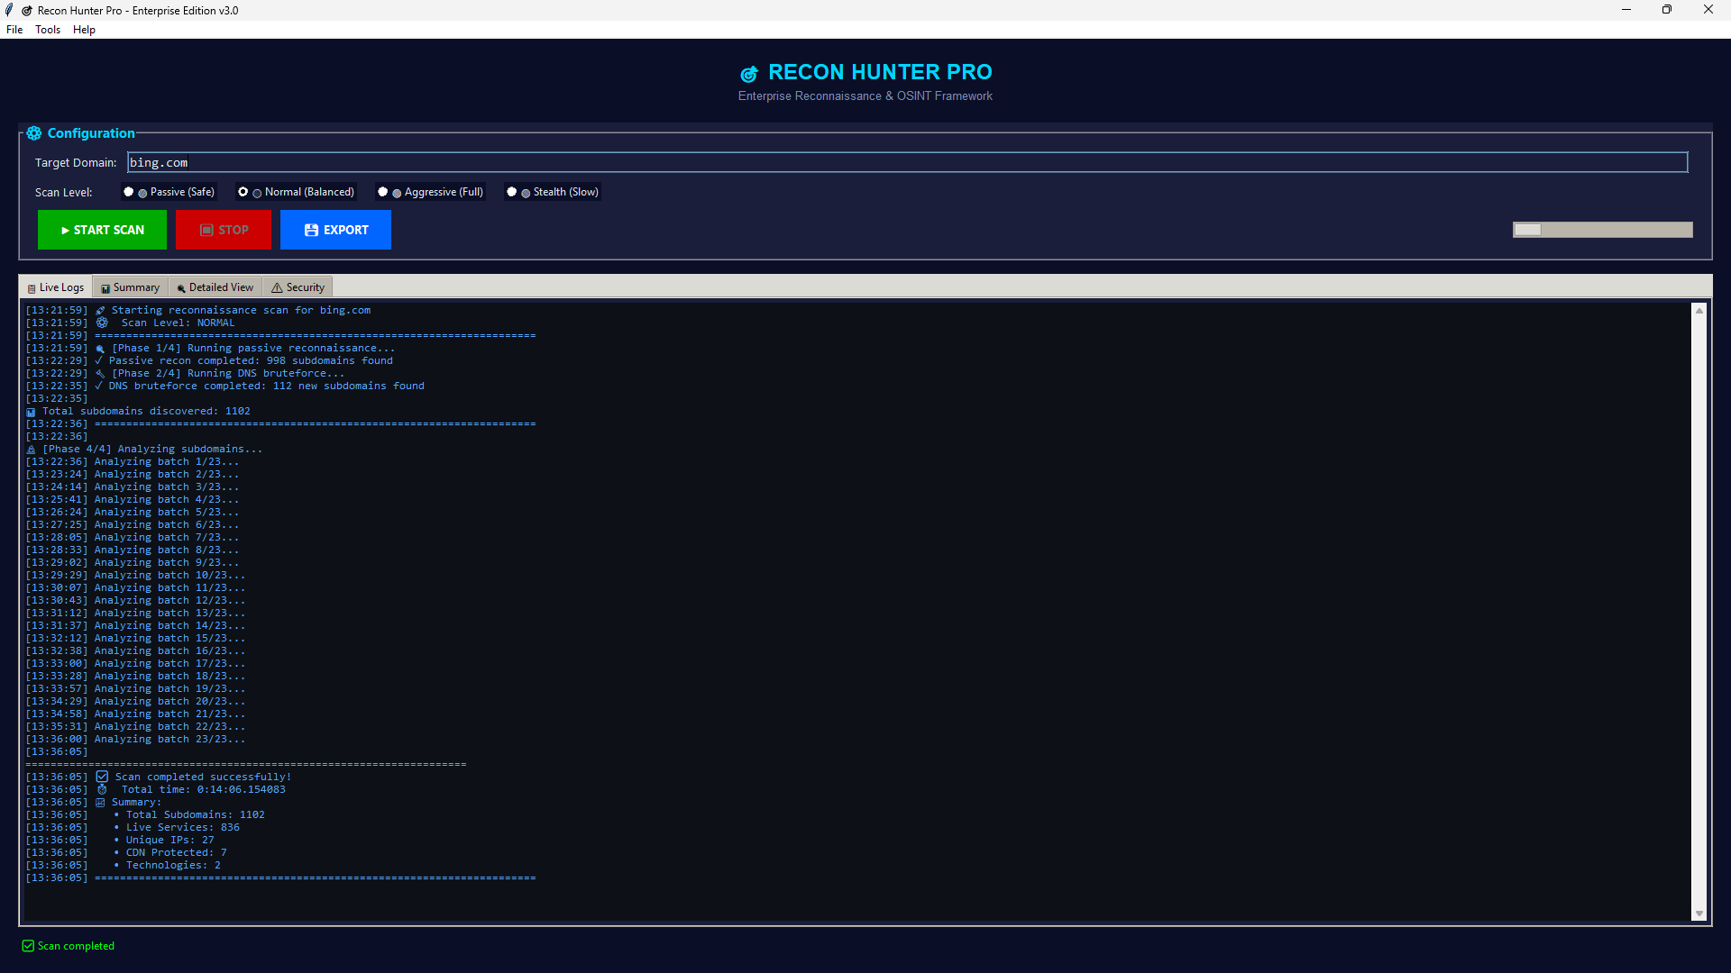The image size is (1731, 973).
Task: Click the app icon in the title bar
Action: [10, 10]
